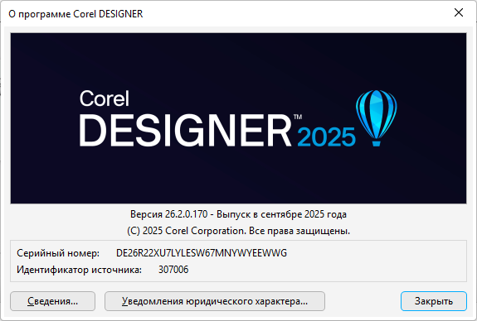Click the source ID value 307006
This screenshot has width=477, height=321.
(173, 270)
